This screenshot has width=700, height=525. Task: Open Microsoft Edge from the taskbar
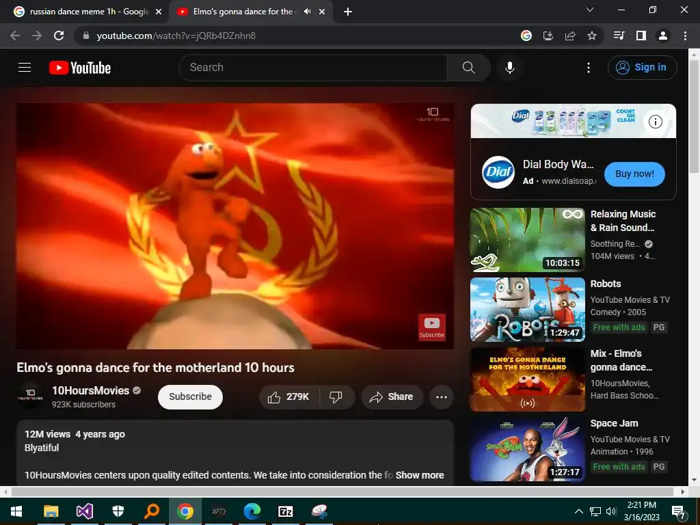tap(252, 511)
